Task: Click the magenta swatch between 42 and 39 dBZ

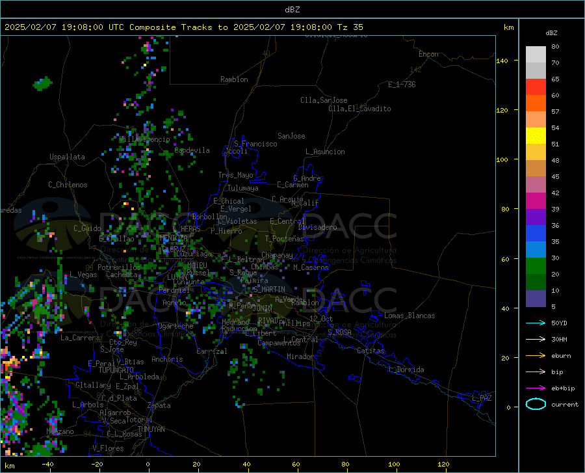Action: coord(536,201)
